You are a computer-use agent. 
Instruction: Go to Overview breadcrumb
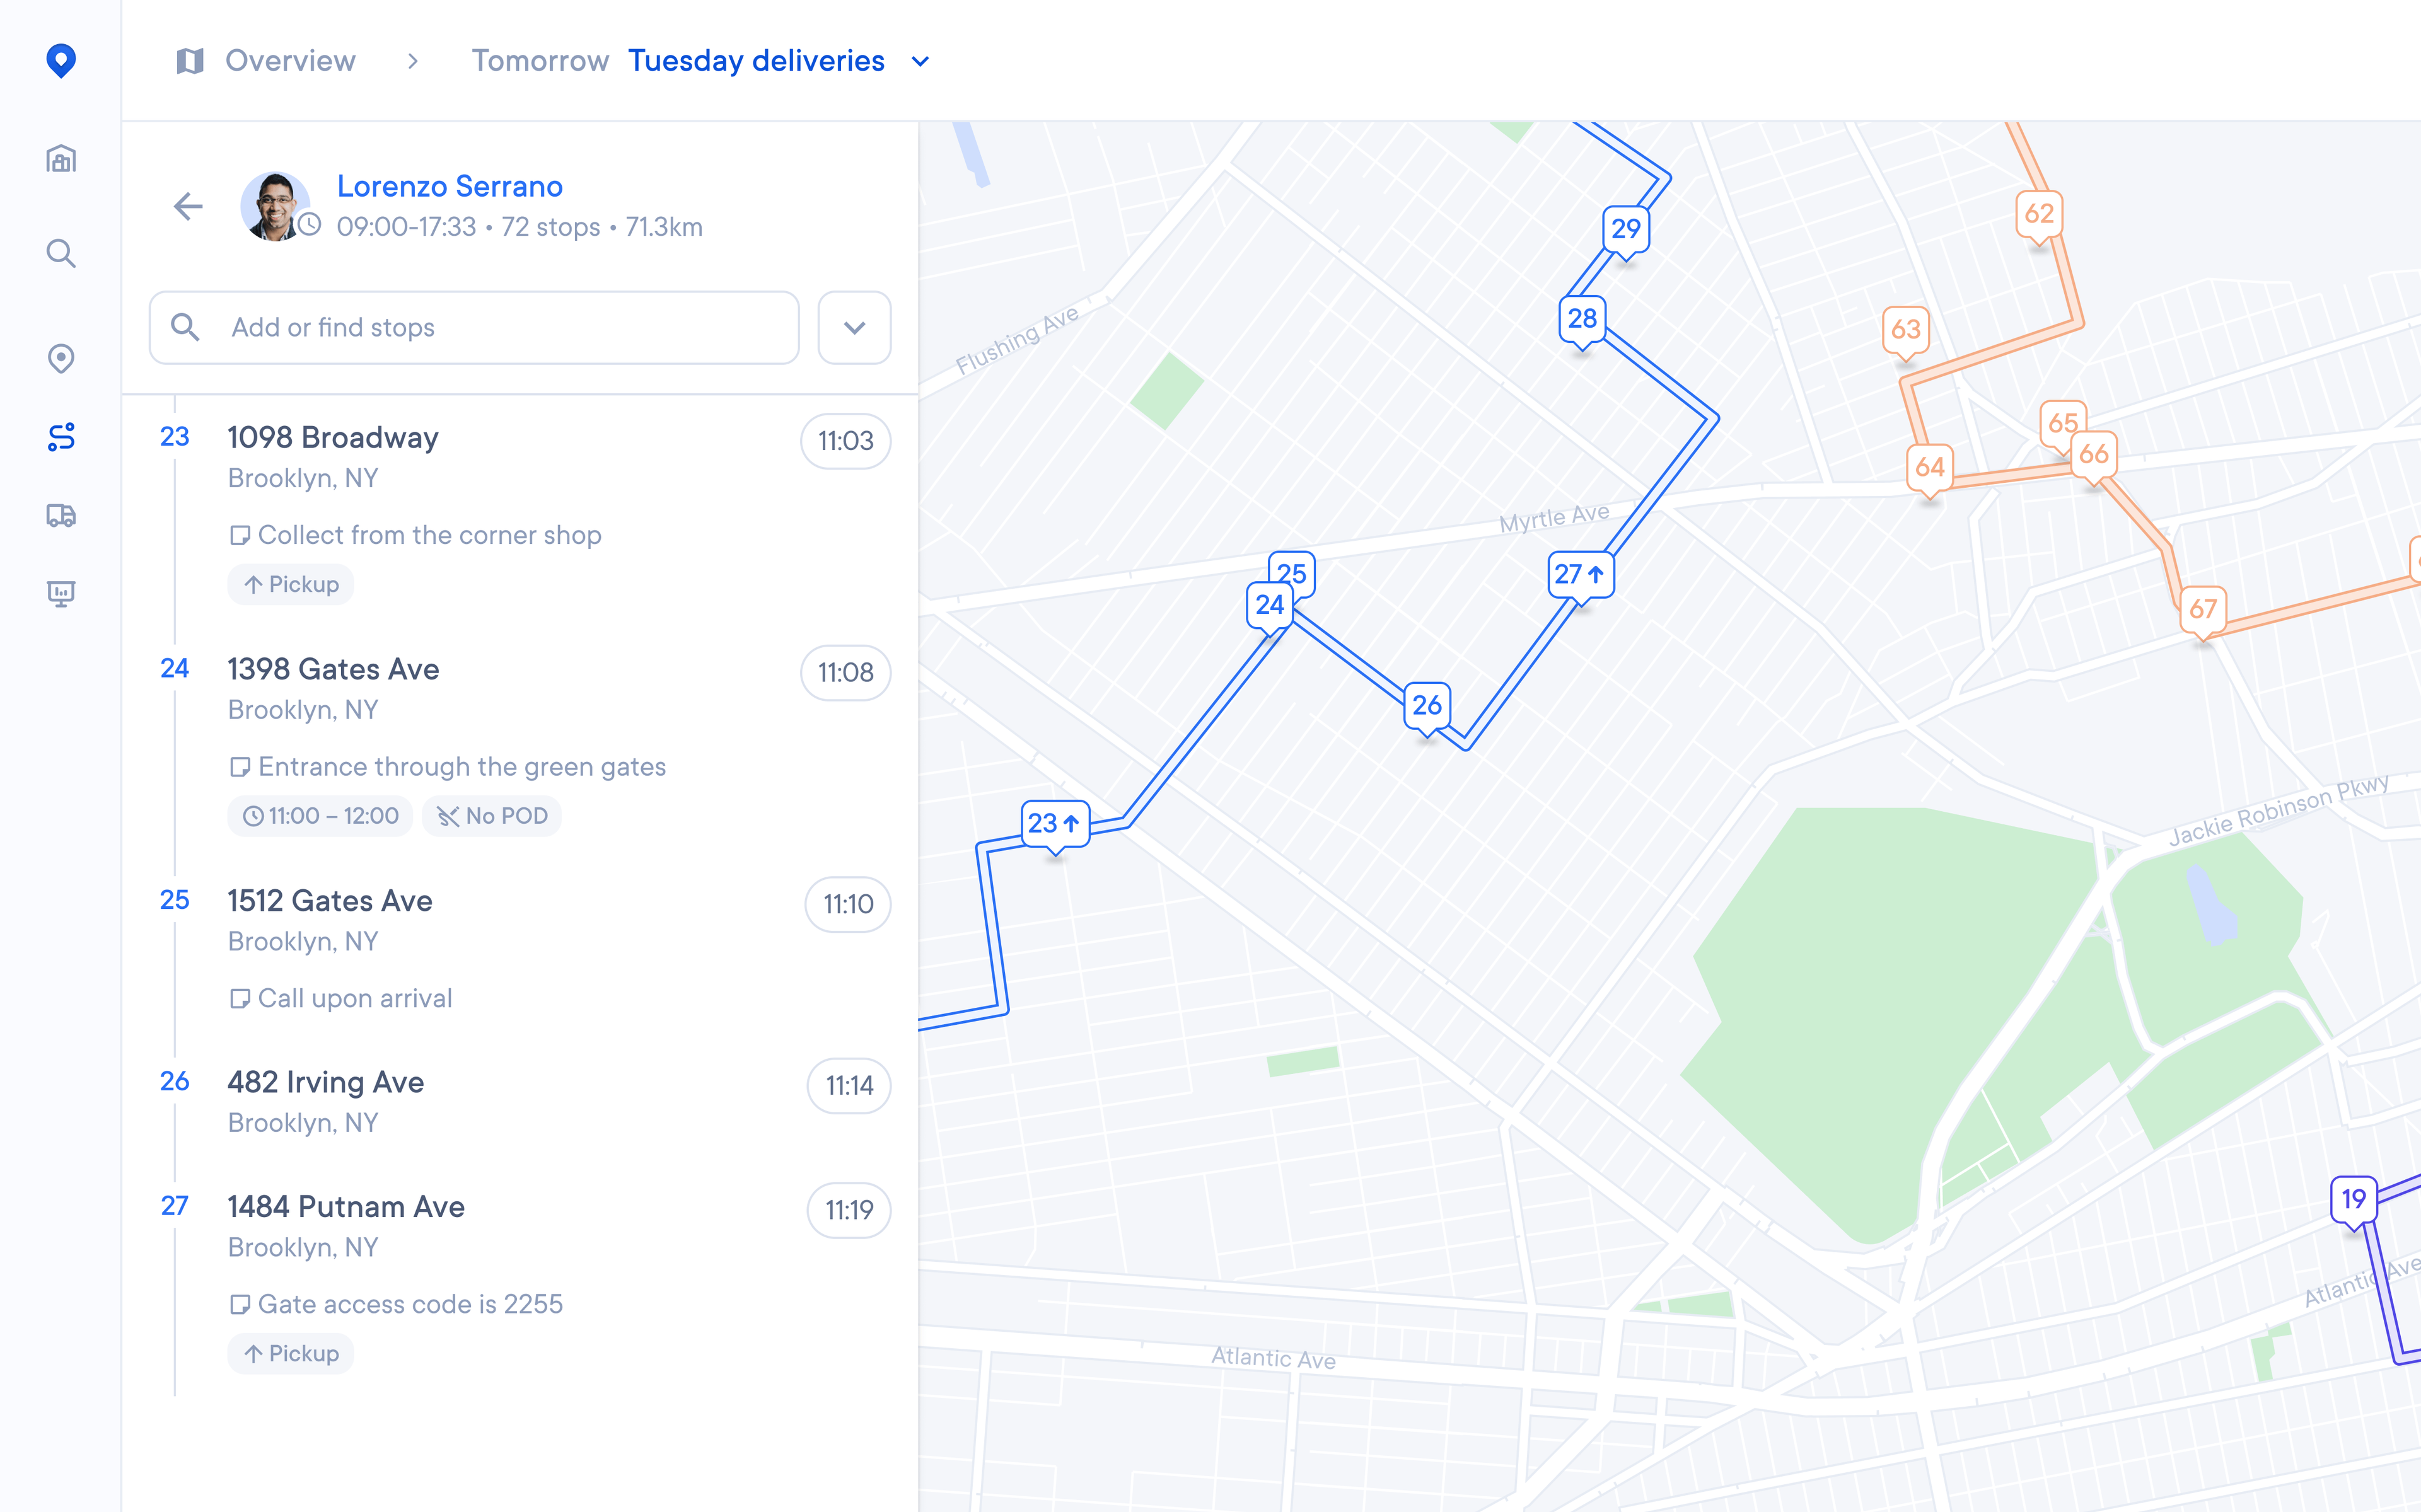click(290, 61)
